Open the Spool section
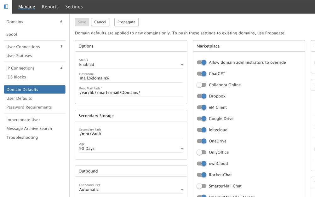This screenshot has width=315, height=197. (35, 34)
